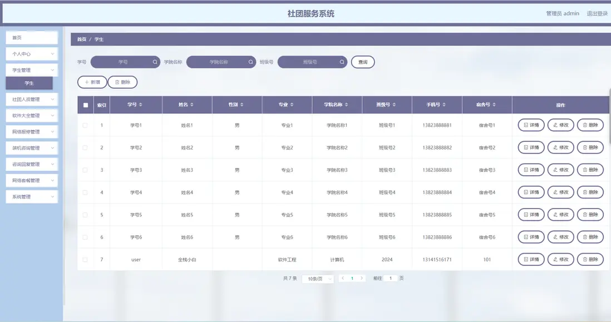
Task: Select page 1 in pagination
Action: (x=352, y=279)
